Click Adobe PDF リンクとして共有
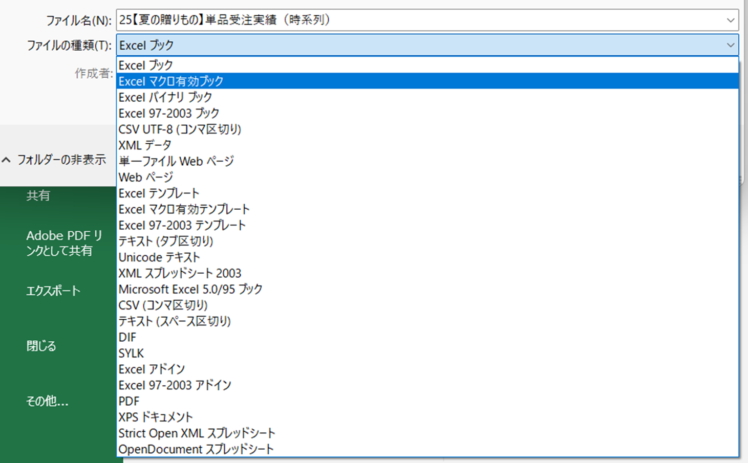This screenshot has height=463, width=748. (x=65, y=243)
